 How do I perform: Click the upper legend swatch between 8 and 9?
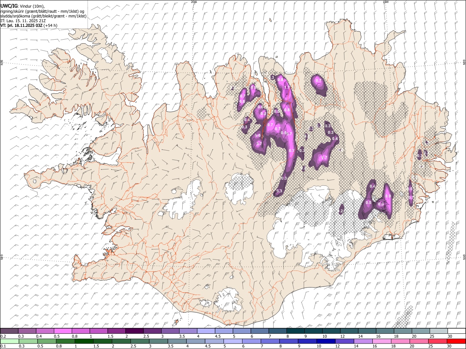click(296, 331)
